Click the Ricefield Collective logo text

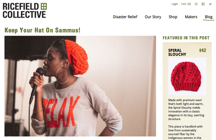[24, 10]
